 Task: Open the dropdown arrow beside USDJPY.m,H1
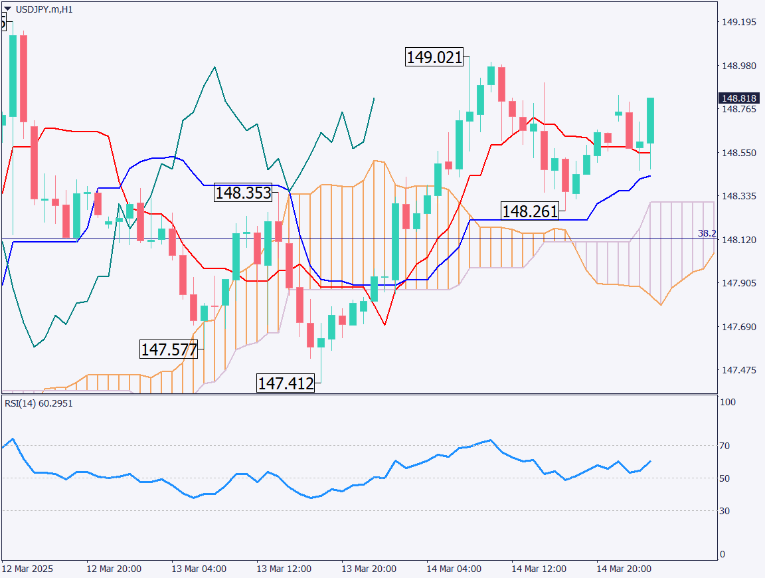(x=8, y=10)
